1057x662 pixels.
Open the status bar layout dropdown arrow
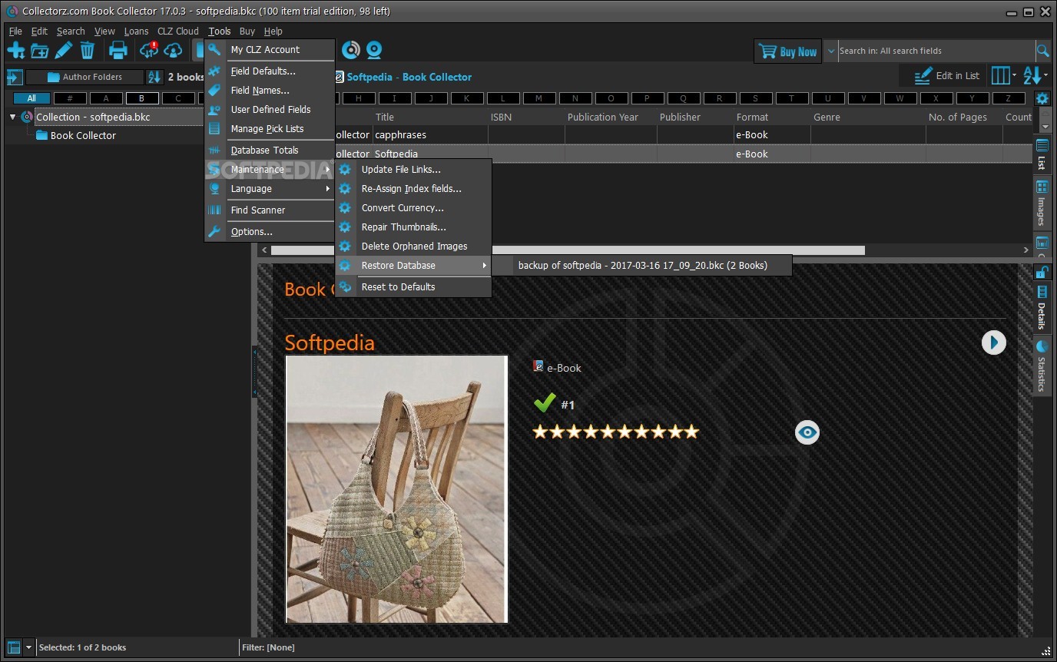point(28,647)
